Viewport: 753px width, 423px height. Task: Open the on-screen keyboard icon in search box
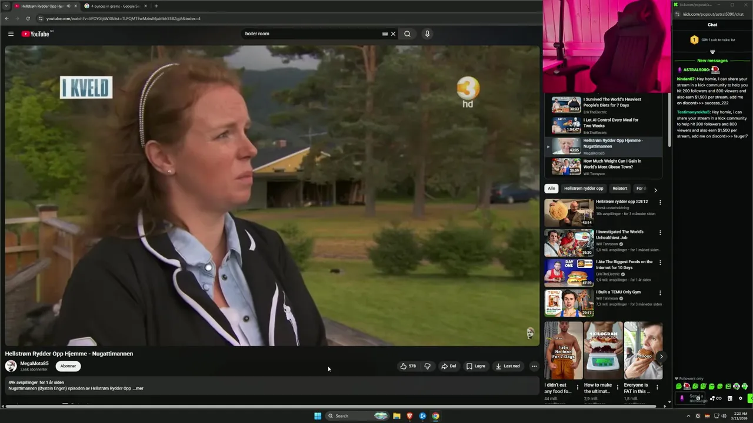[385, 34]
